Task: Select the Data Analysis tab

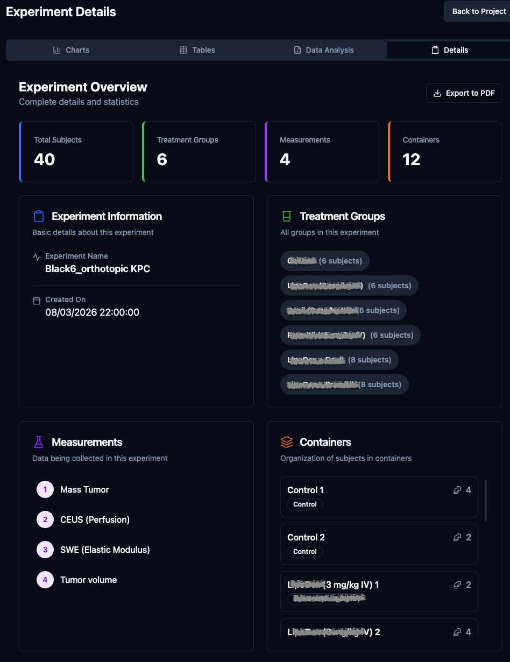Action: pyautogui.click(x=323, y=50)
